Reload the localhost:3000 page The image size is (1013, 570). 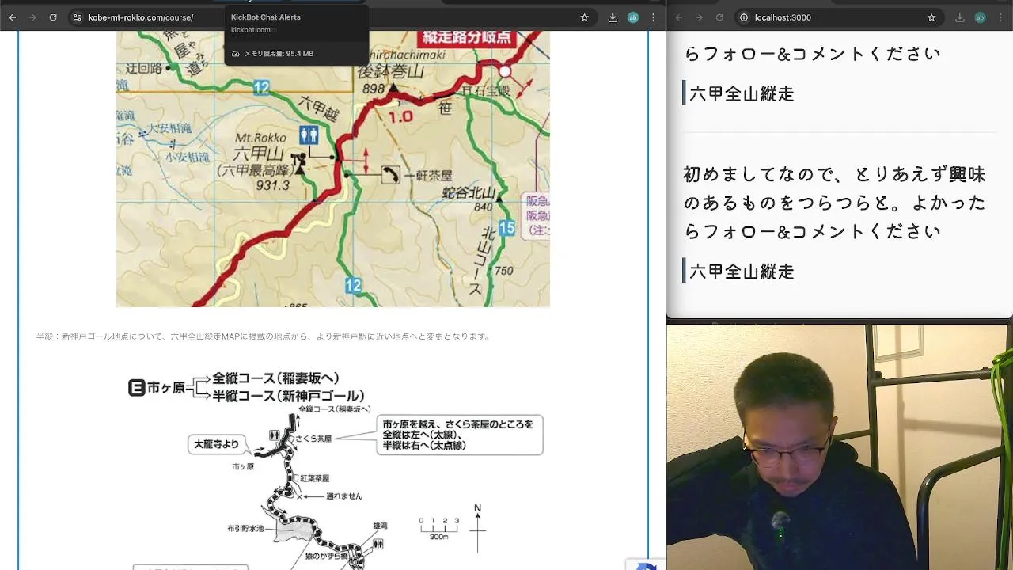[719, 17]
